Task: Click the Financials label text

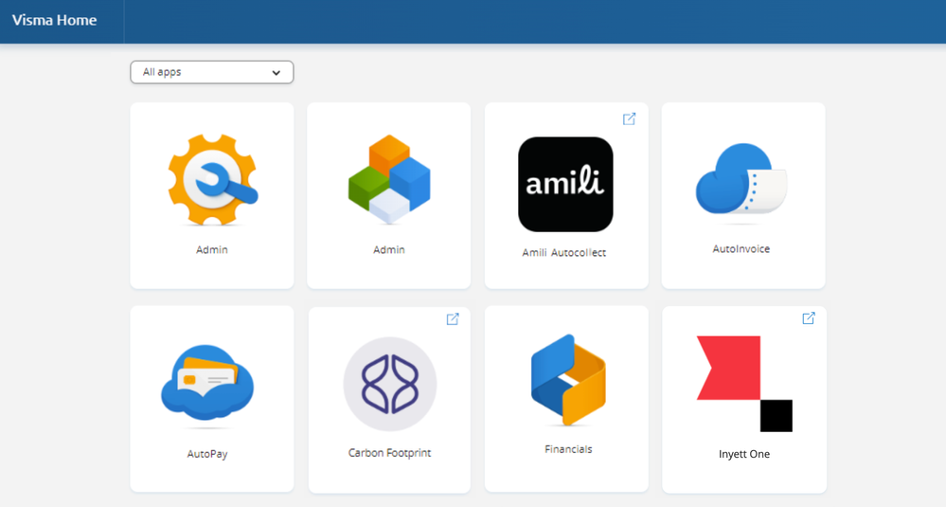Action: pyautogui.click(x=568, y=449)
